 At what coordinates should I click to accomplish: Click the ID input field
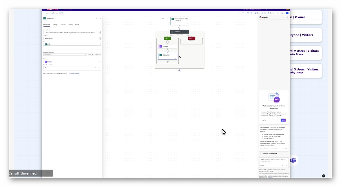(72, 44)
